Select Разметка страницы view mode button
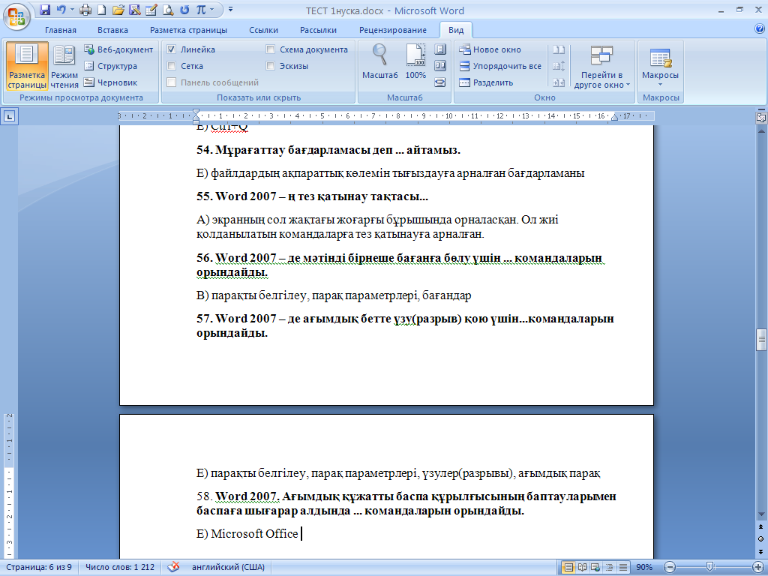 (x=27, y=66)
